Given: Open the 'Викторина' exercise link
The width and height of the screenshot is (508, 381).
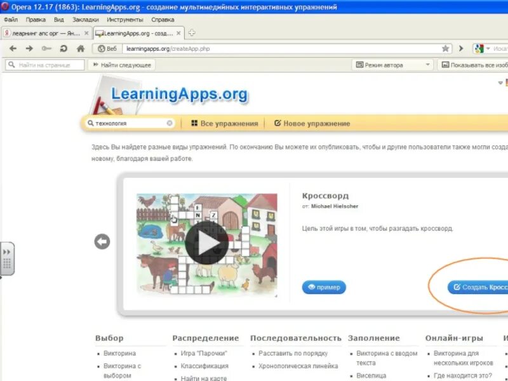Looking at the screenshot, I should 119,353.
